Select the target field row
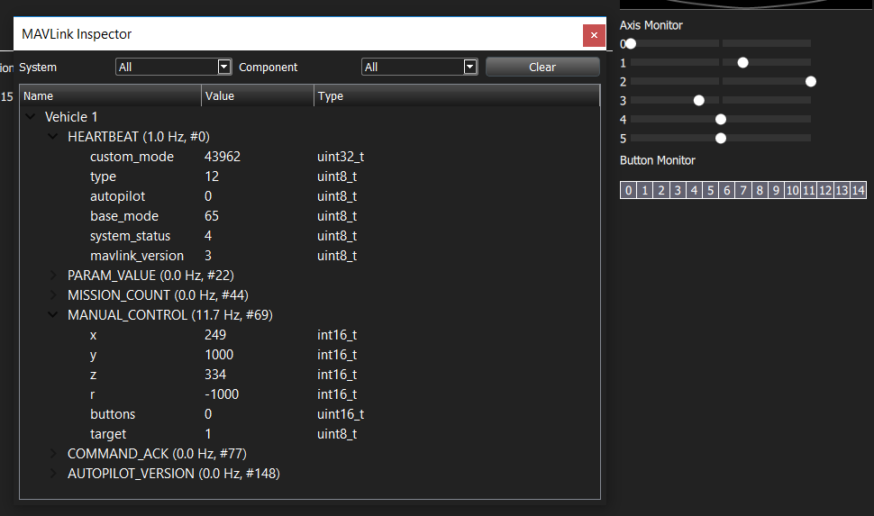This screenshot has height=516, width=874. (x=310, y=433)
